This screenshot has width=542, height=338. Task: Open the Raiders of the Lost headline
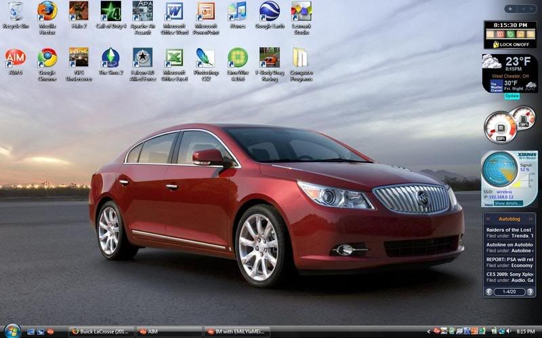coord(509,230)
